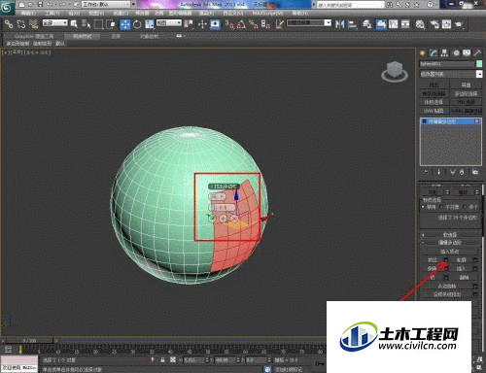The width and height of the screenshot is (486, 373).
Task: Activate the Select and Move tool
Action: pos(124,24)
